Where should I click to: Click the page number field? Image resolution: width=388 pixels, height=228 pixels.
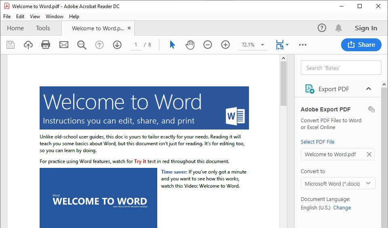point(136,45)
